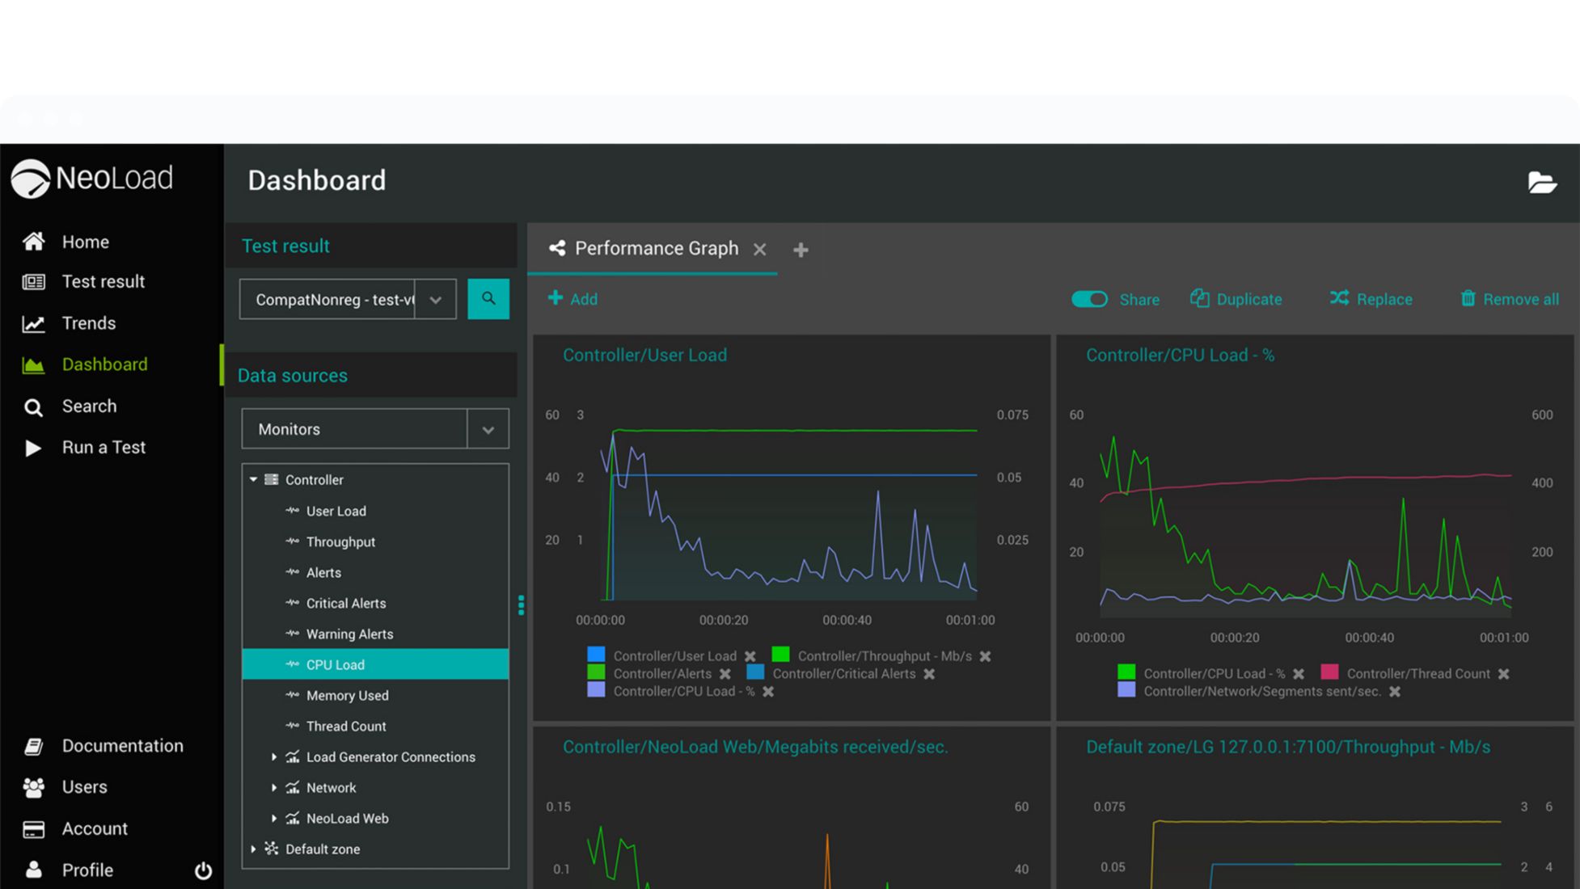This screenshot has width=1580, height=889.
Task: Open the Monitors data source dropdown
Action: pyautogui.click(x=488, y=430)
